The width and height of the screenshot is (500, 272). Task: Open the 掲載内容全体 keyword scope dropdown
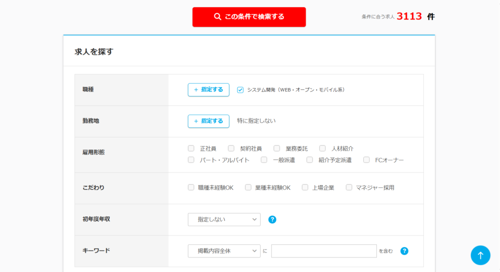coord(224,251)
